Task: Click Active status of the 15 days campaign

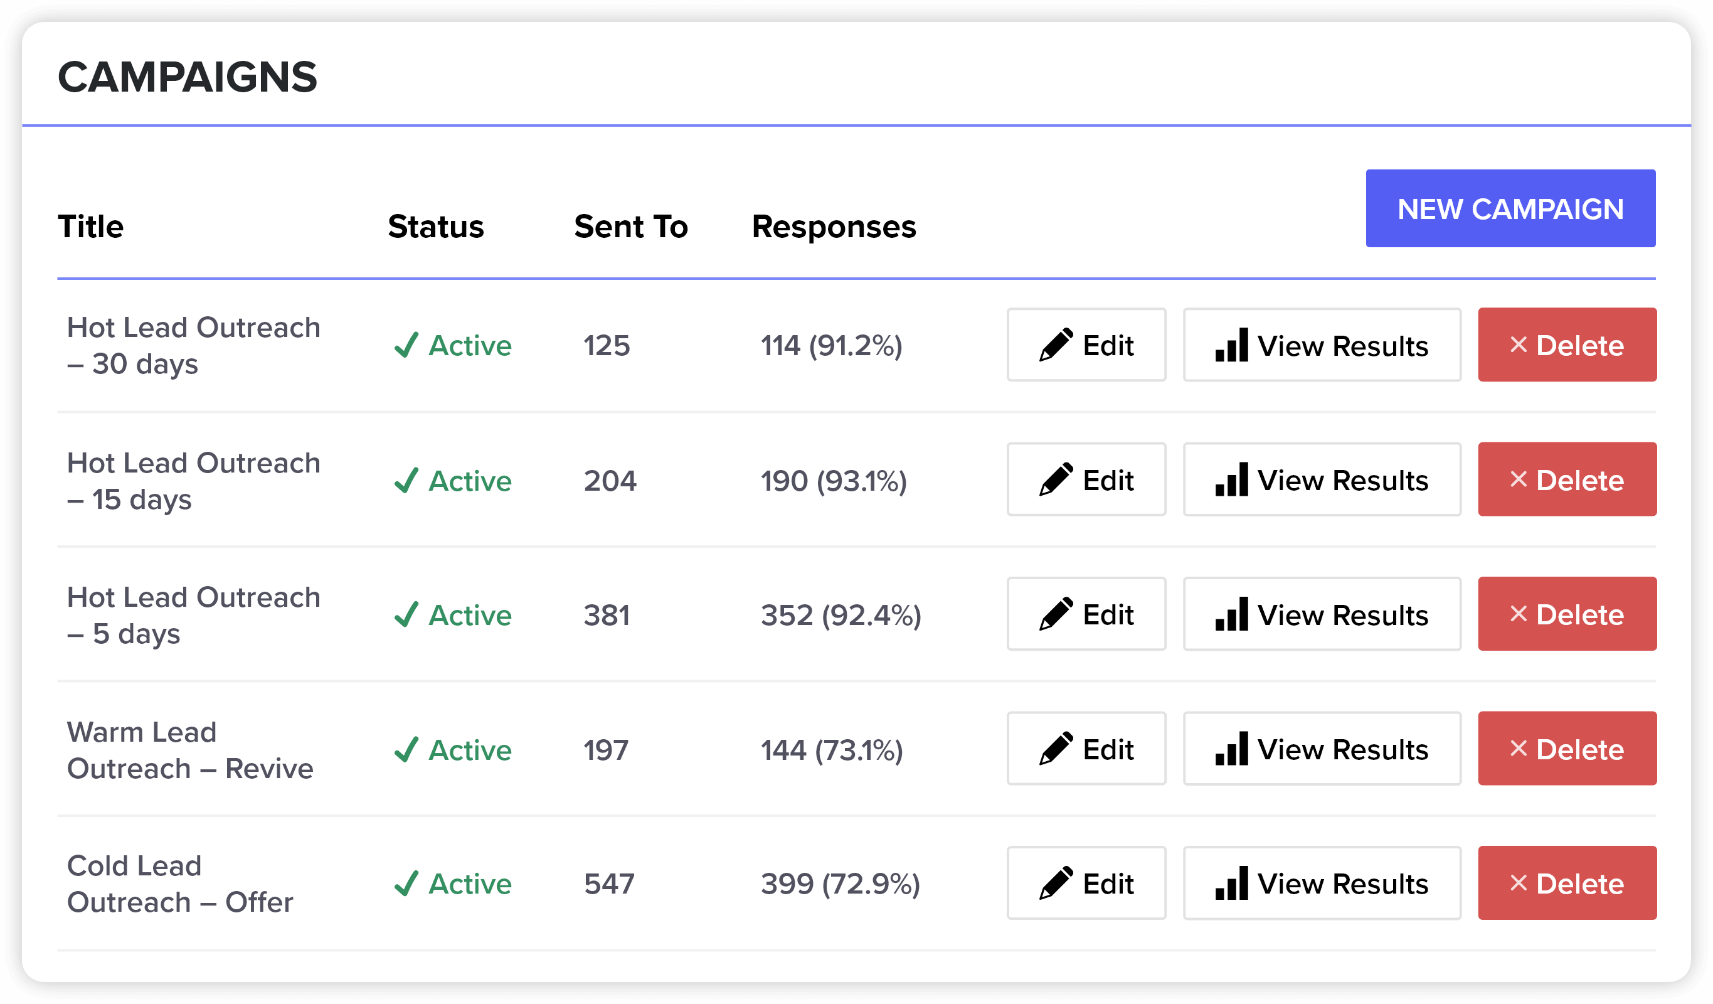Action: pyautogui.click(x=453, y=481)
